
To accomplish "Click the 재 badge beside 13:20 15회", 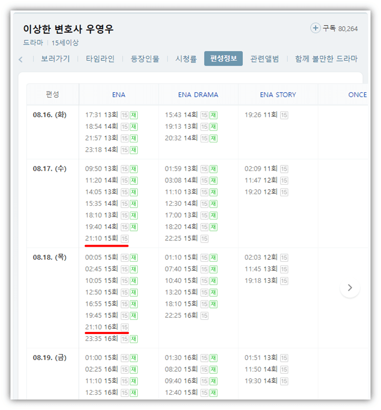I will [x=214, y=292].
